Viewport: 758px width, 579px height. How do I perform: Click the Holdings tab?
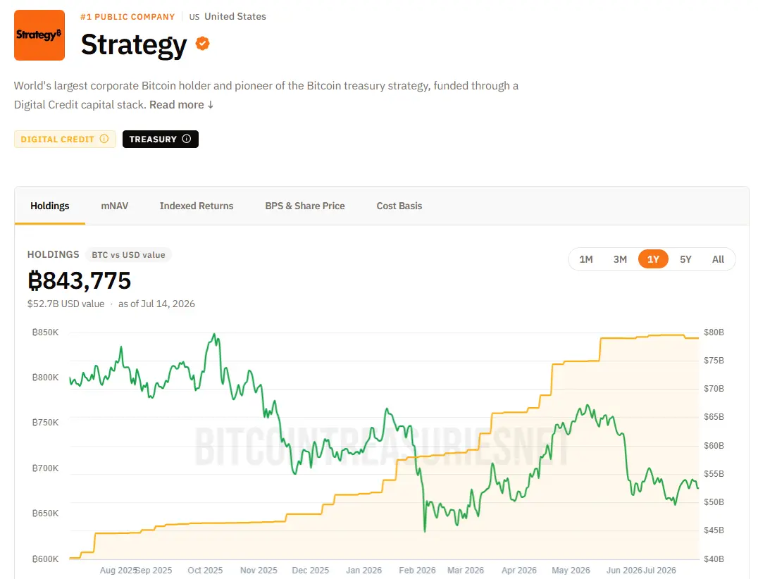tap(50, 206)
